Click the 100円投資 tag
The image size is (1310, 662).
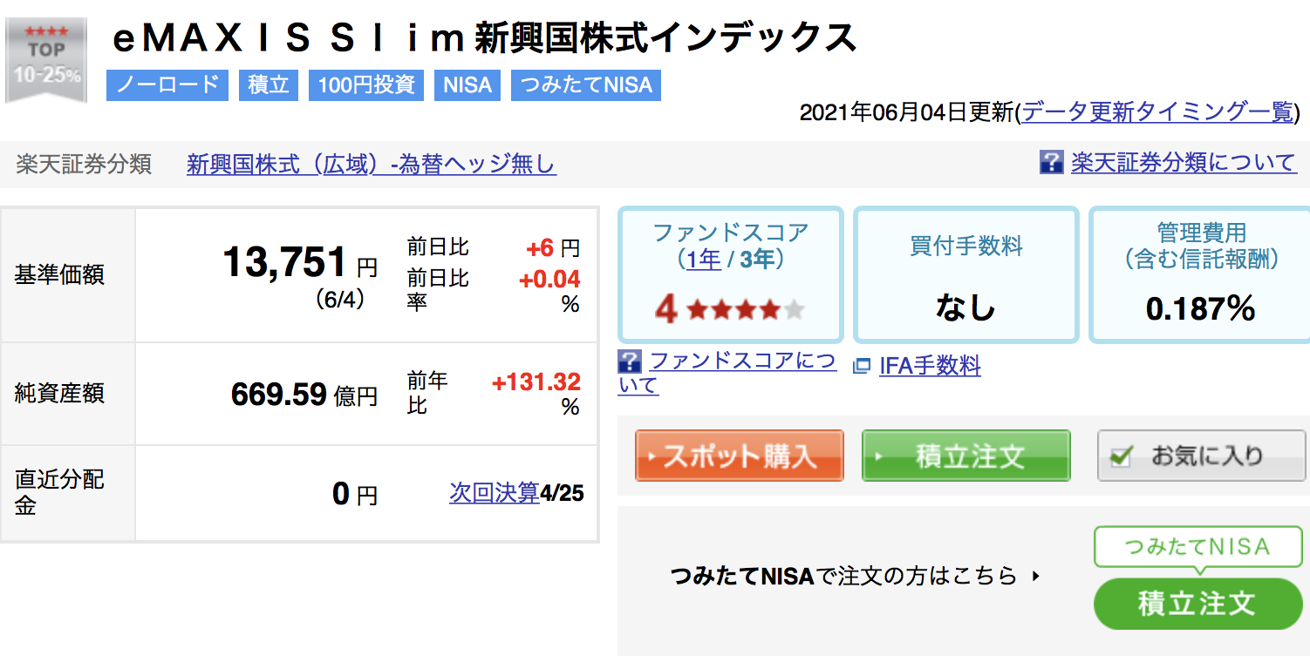coord(366,85)
